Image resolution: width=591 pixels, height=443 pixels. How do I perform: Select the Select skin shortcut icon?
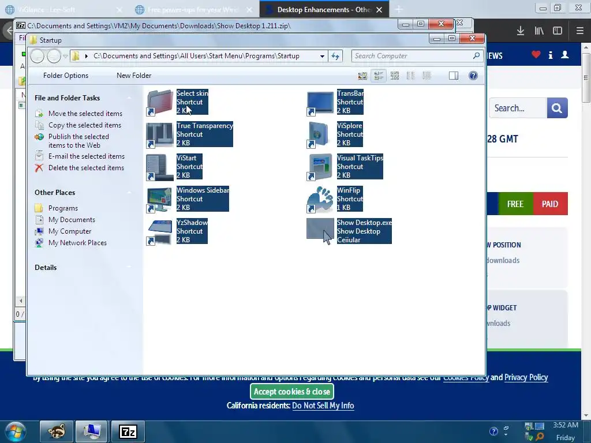click(160, 102)
